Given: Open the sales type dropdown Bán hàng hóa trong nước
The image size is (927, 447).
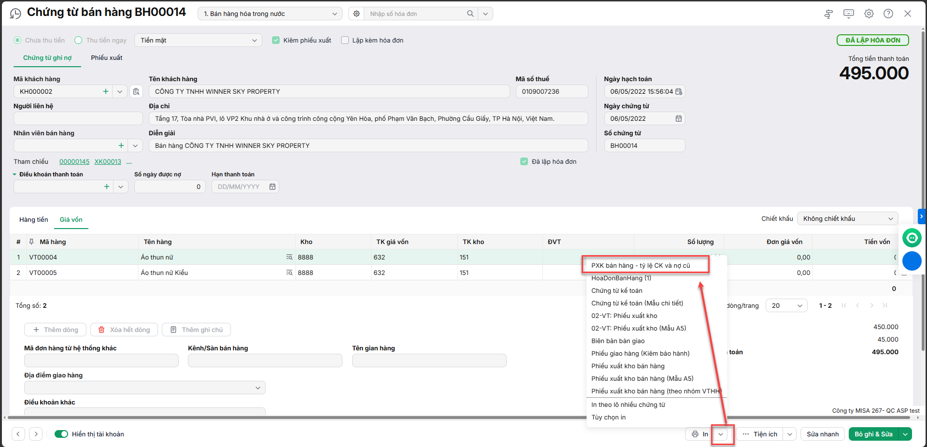Looking at the screenshot, I should (270, 14).
